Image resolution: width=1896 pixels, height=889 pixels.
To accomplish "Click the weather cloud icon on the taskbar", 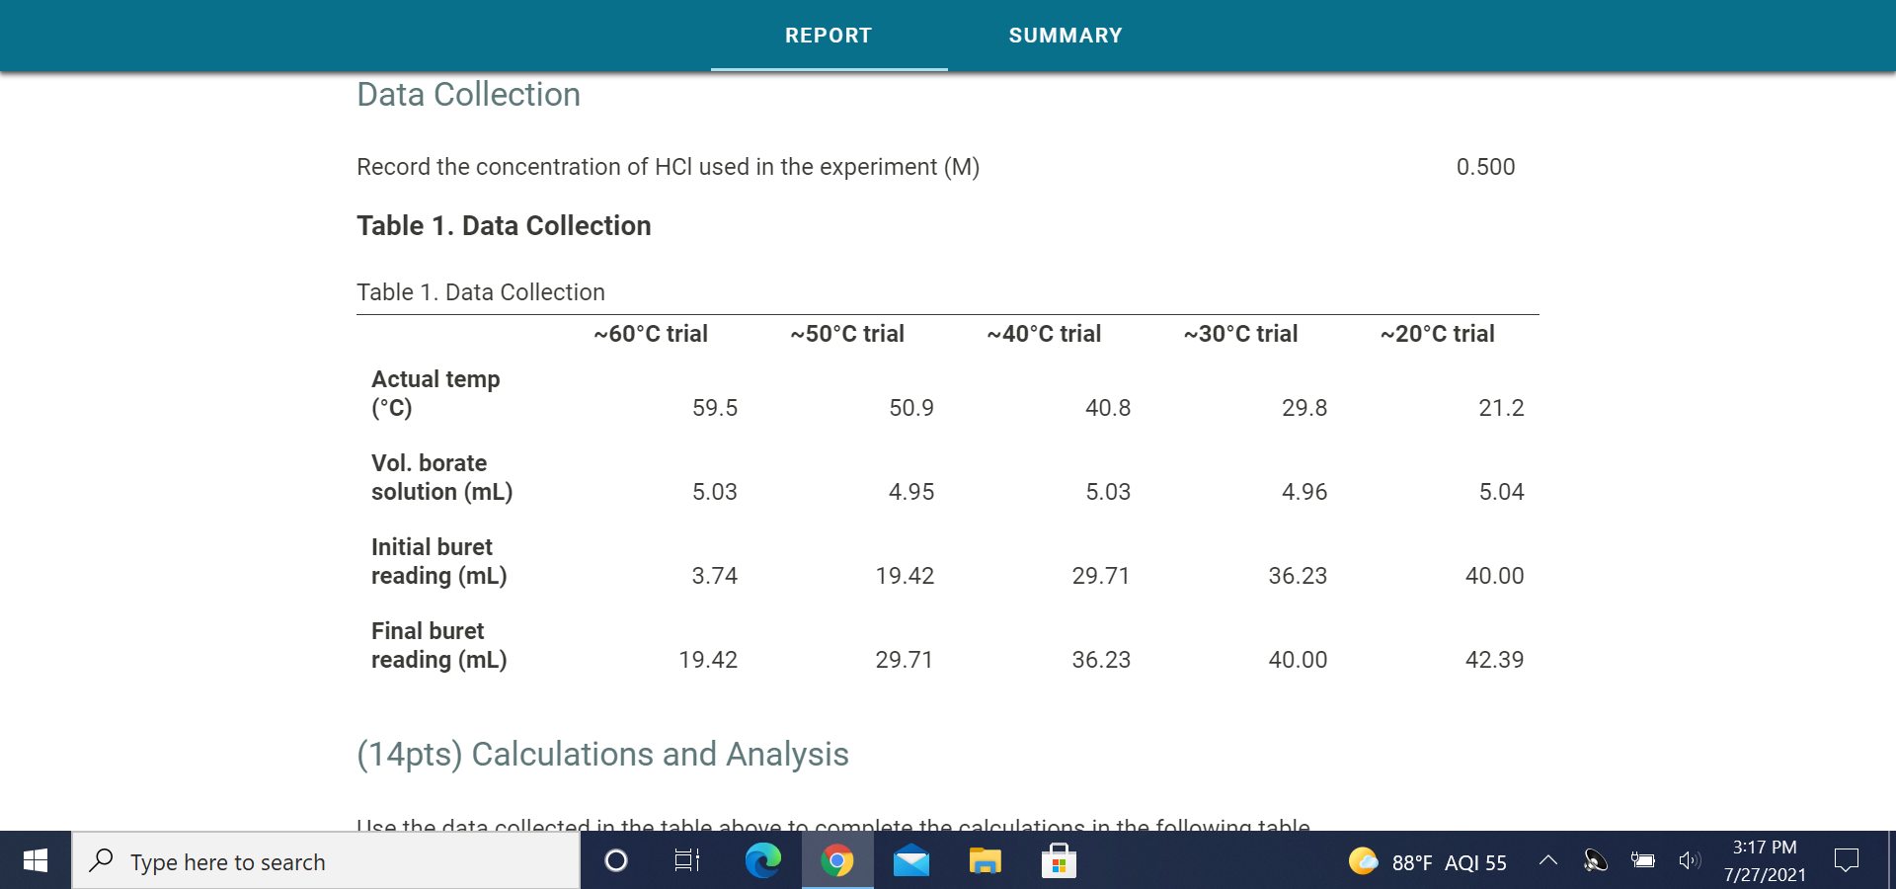I will 1364,860.
